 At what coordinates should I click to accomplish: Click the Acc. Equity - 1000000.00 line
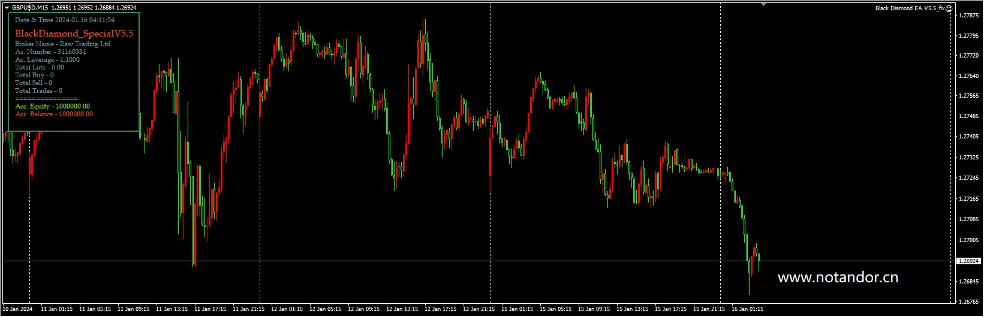point(53,106)
